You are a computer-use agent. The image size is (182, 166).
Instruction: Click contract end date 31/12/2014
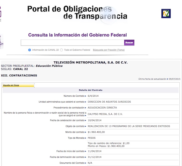click(94, 157)
